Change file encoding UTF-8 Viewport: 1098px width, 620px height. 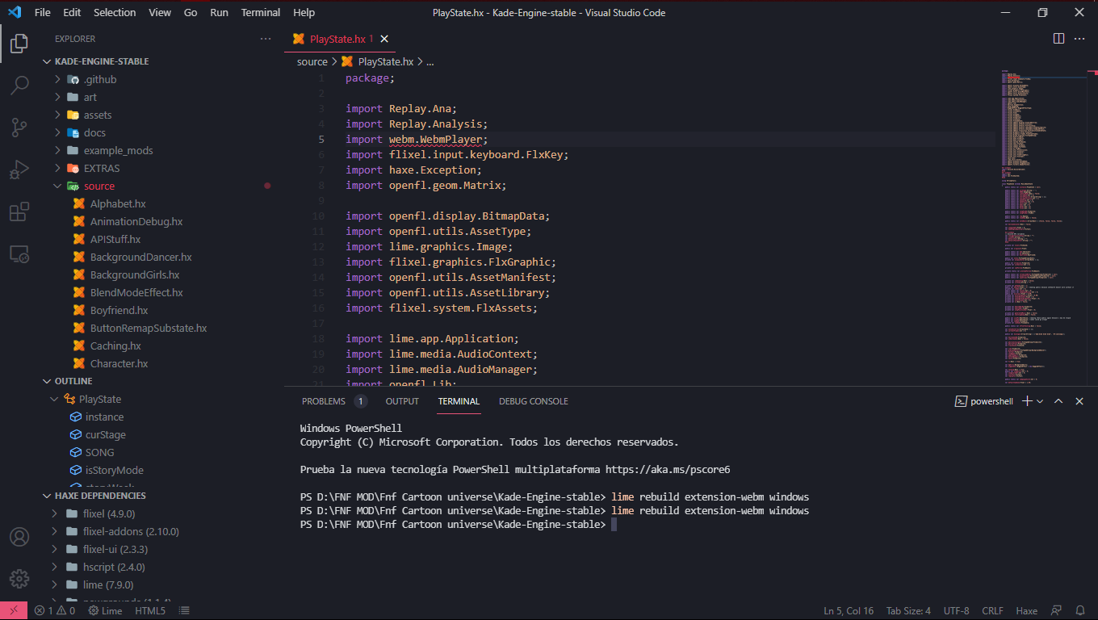(x=956, y=611)
